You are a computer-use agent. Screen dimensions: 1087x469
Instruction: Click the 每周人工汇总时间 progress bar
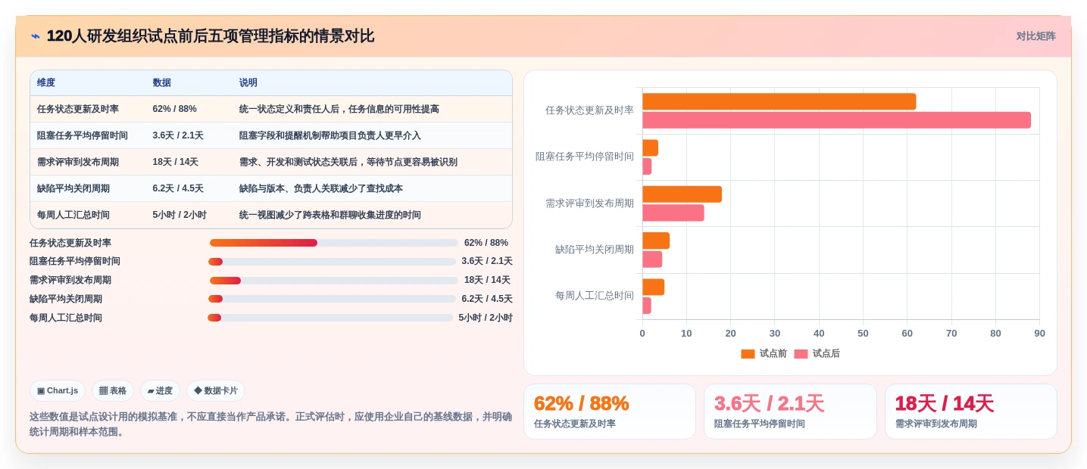330,318
